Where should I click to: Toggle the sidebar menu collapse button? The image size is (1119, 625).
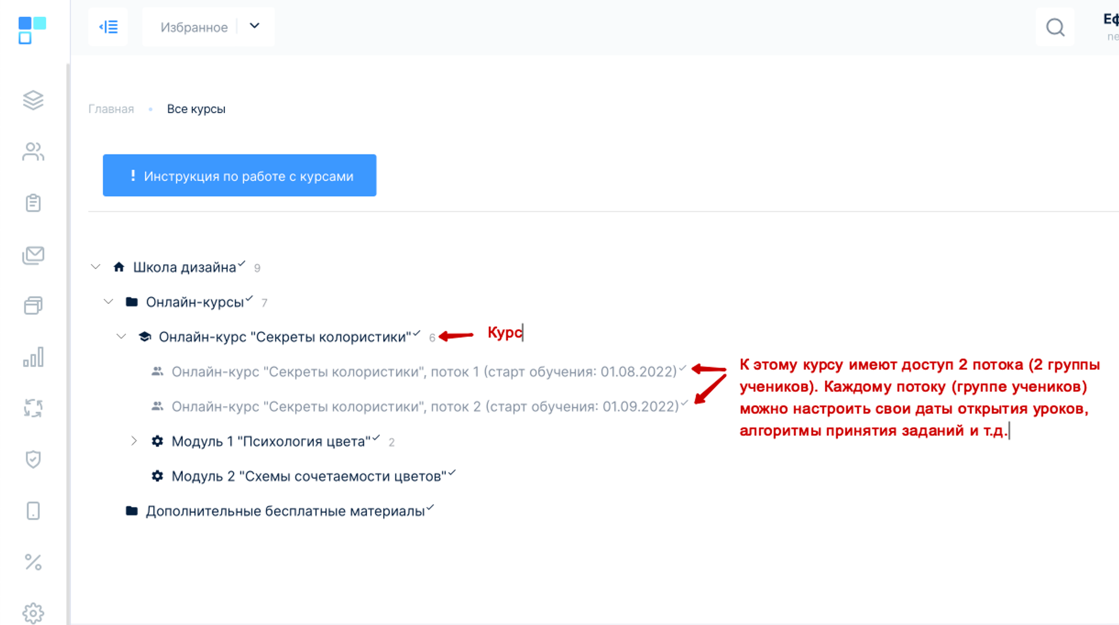tap(108, 27)
